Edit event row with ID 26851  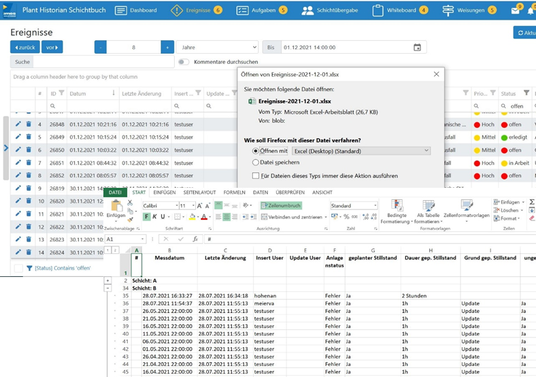(x=18, y=163)
